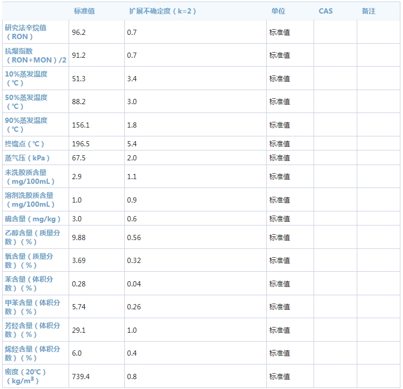The height and width of the screenshot is (389, 403).
Task: Click the value 96.2
Action: pyautogui.click(x=79, y=32)
